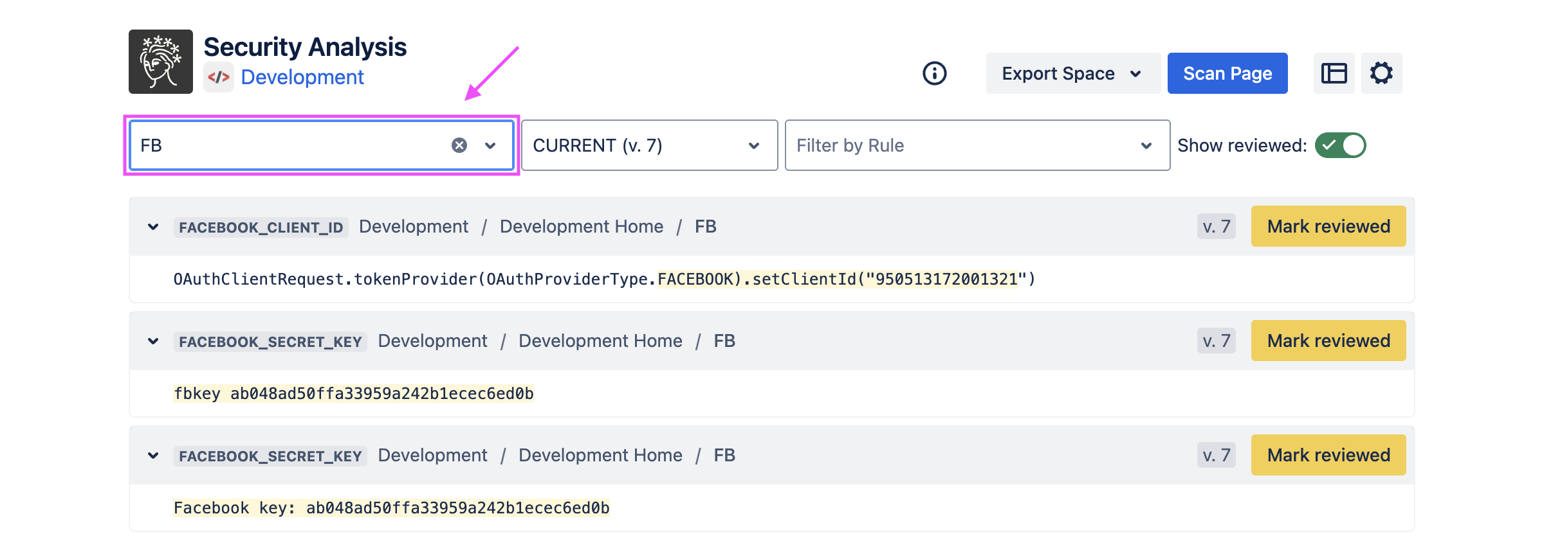Open the layout panel icon

click(1334, 73)
